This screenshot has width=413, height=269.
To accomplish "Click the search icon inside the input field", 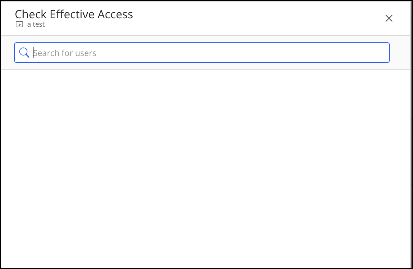I will (x=24, y=53).
